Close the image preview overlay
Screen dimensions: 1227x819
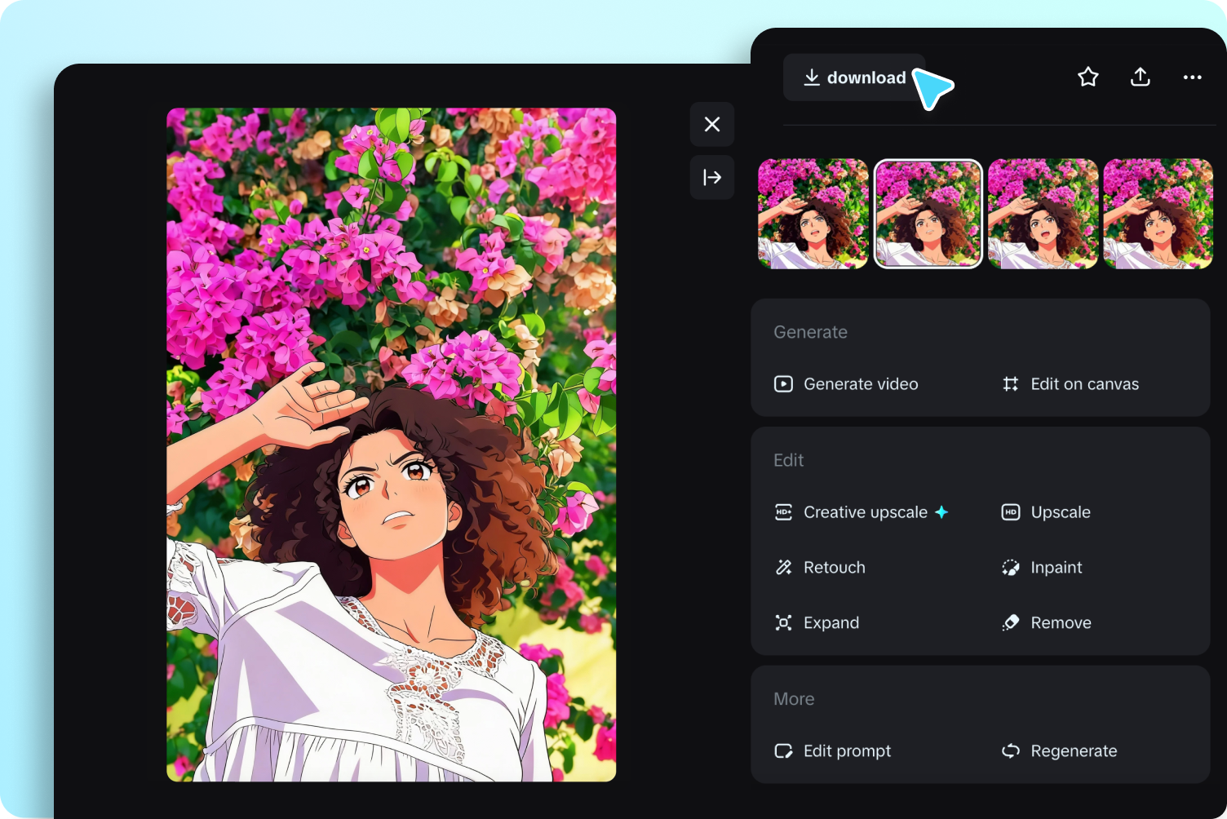711,124
